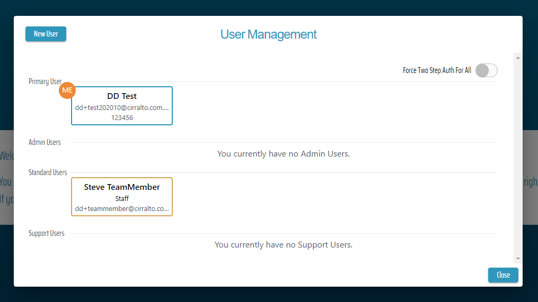Click the scrollbar down arrow

coord(518,259)
